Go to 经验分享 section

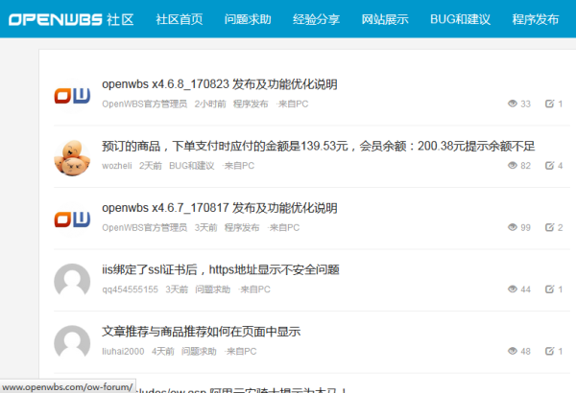316,19
